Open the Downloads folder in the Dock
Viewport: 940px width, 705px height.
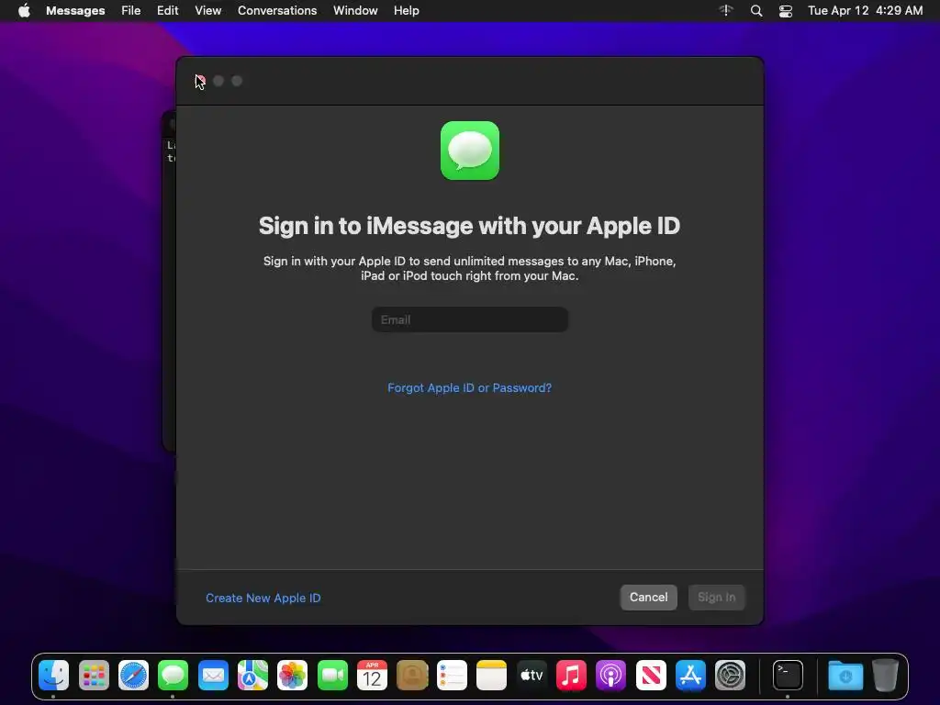(x=845, y=676)
